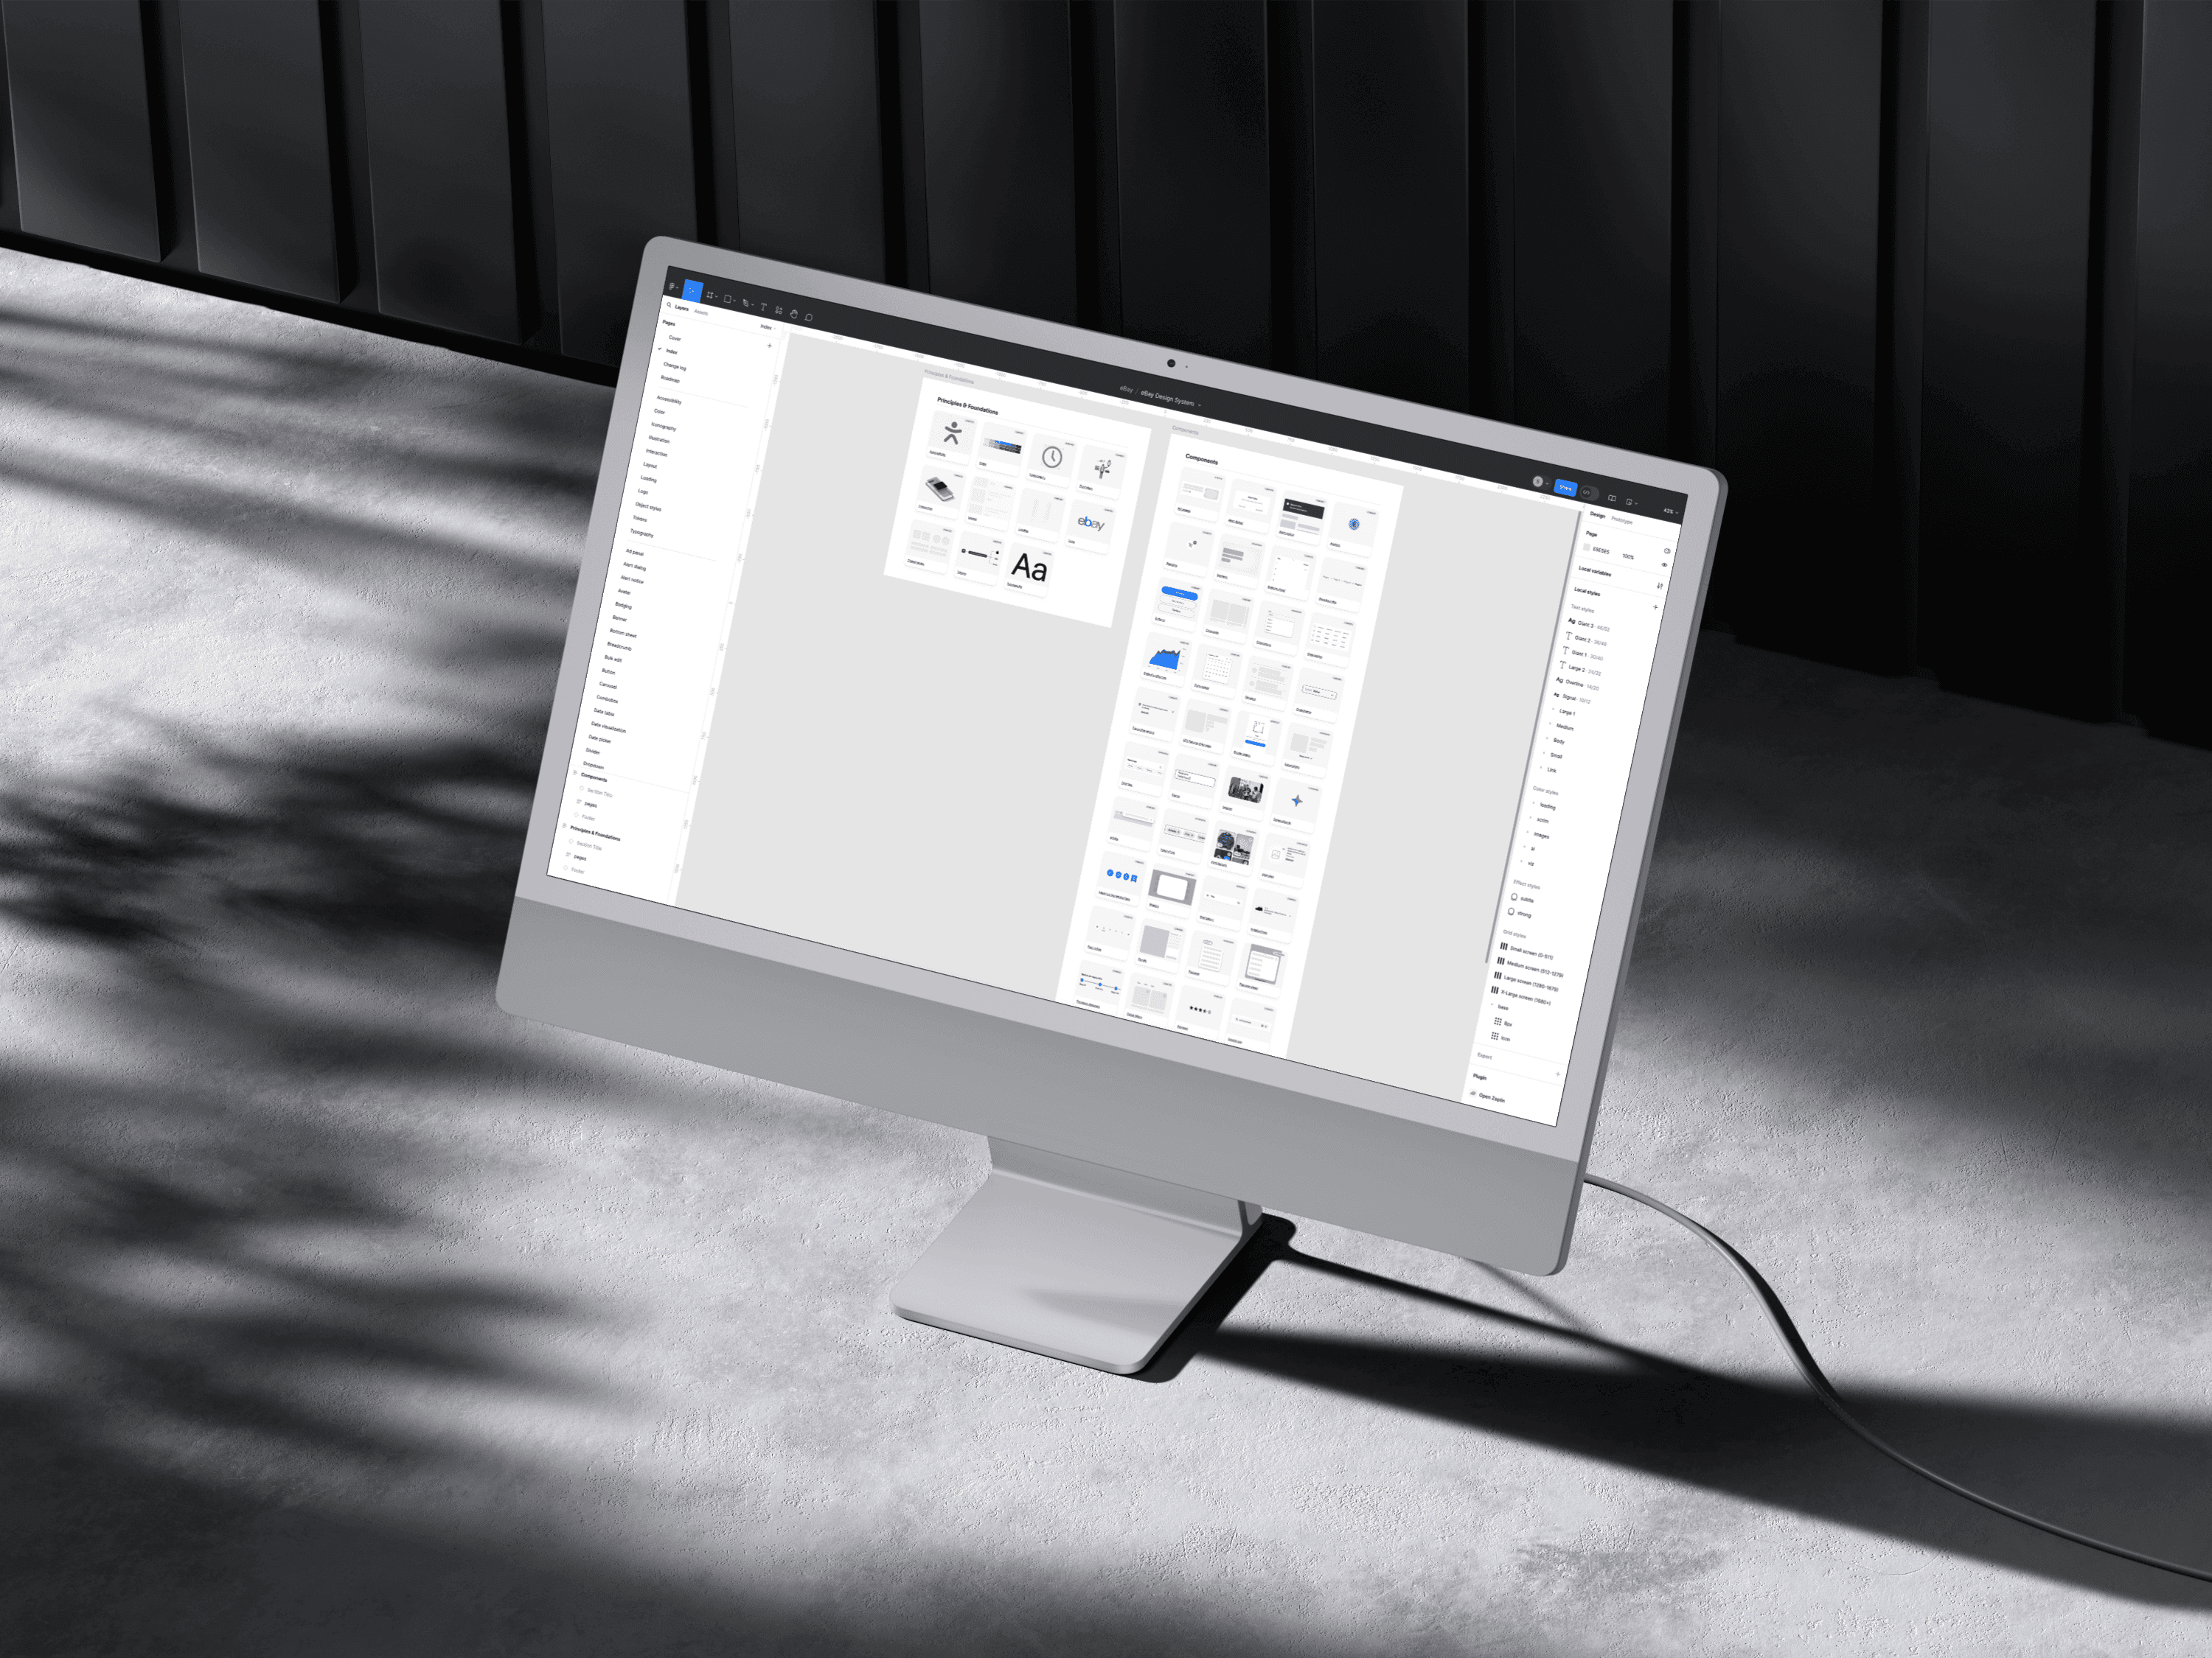Viewport: 2212px width, 1658px height.
Task: Collapse pages list via Index dropdown
Action: tap(768, 328)
